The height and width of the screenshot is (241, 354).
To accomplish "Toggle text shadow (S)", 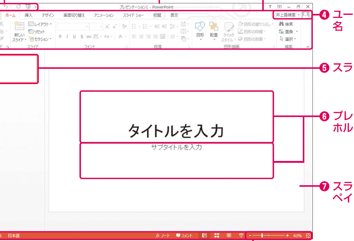I will pyautogui.click(x=82, y=36).
